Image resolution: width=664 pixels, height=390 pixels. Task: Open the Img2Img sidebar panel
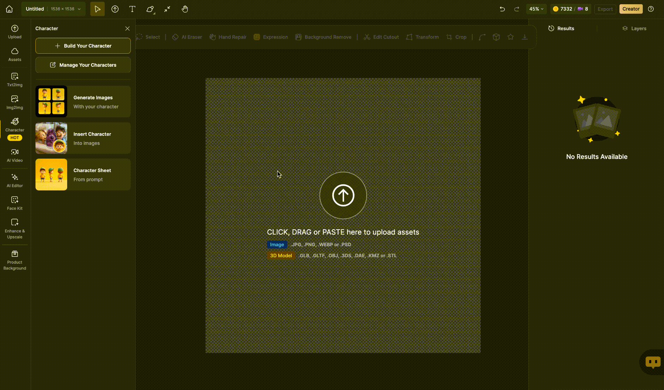click(14, 102)
